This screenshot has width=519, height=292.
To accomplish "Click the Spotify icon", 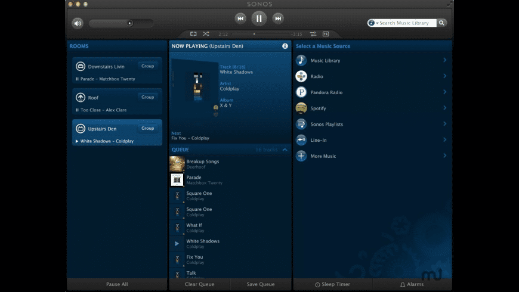I will 301,108.
